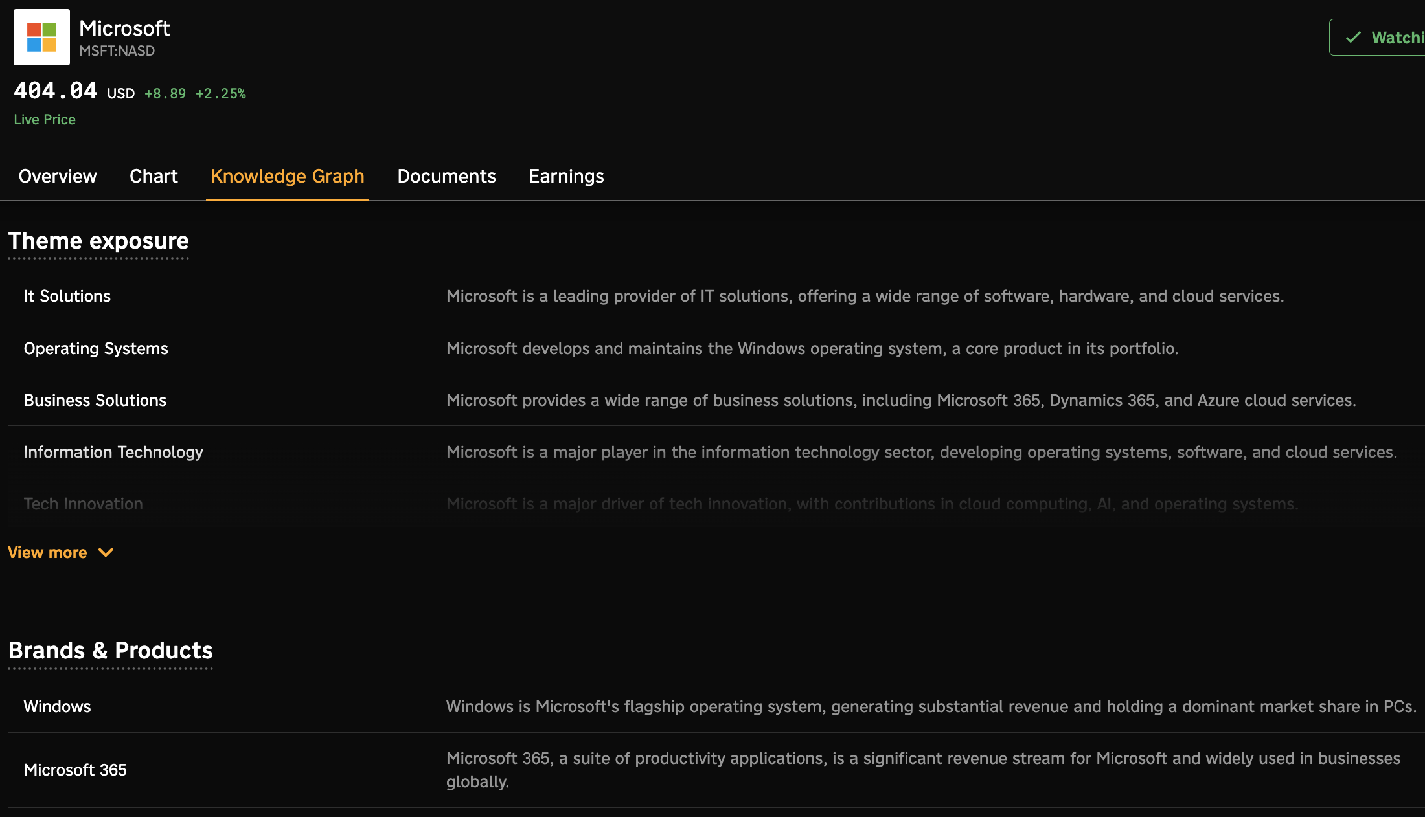This screenshot has width=1425, height=817.
Task: Select the Tech Innovation theme
Action: pos(83,504)
